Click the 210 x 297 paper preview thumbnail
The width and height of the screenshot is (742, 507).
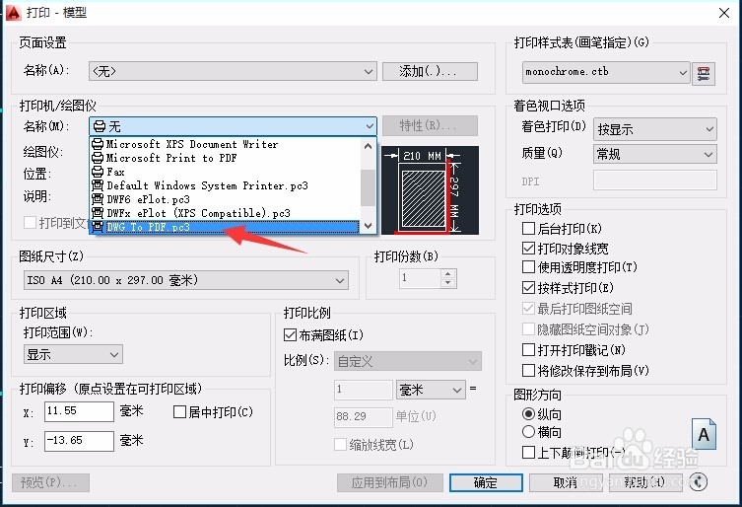click(x=431, y=190)
